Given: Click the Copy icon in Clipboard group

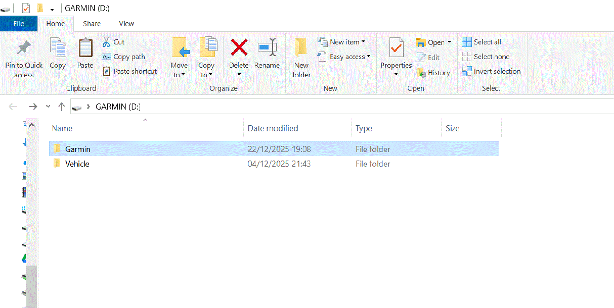Looking at the screenshot, I should [58, 48].
